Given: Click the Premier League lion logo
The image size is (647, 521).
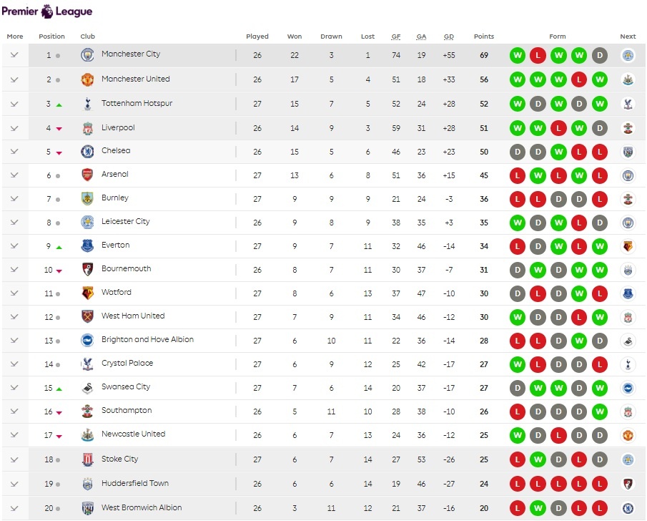Looking at the screenshot, I should (47, 11).
